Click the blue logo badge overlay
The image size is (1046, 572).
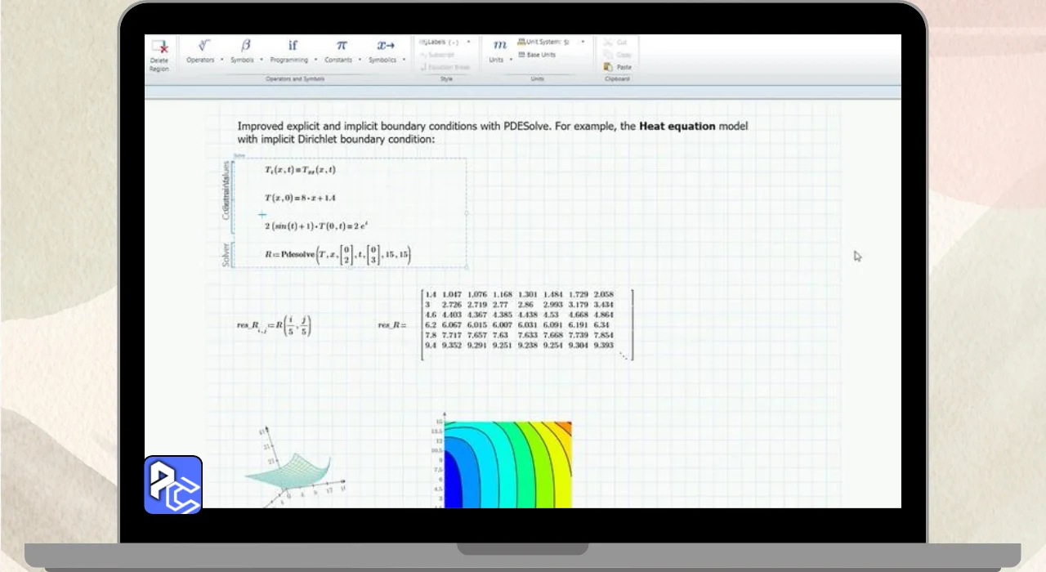coord(173,485)
